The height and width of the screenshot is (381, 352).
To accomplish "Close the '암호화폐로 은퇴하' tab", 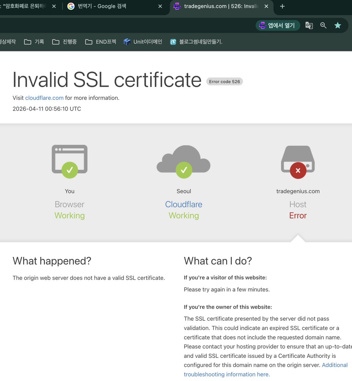I will point(54,6).
